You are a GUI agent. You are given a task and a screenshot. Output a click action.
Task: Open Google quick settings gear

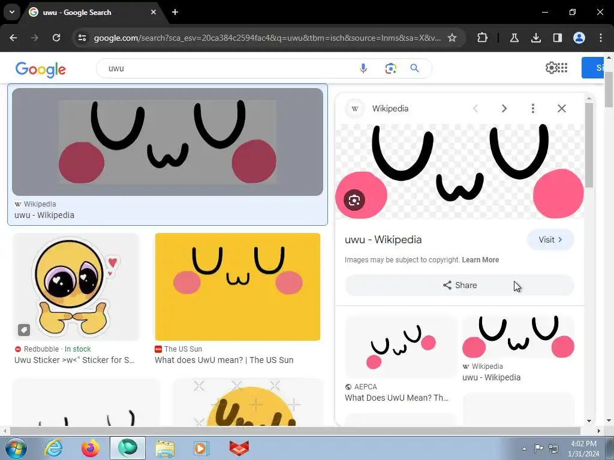point(551,68)
